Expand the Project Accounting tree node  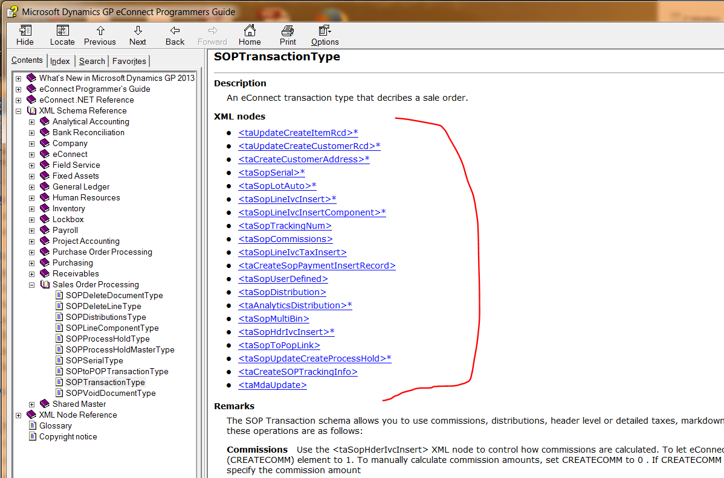coord(32,241)
